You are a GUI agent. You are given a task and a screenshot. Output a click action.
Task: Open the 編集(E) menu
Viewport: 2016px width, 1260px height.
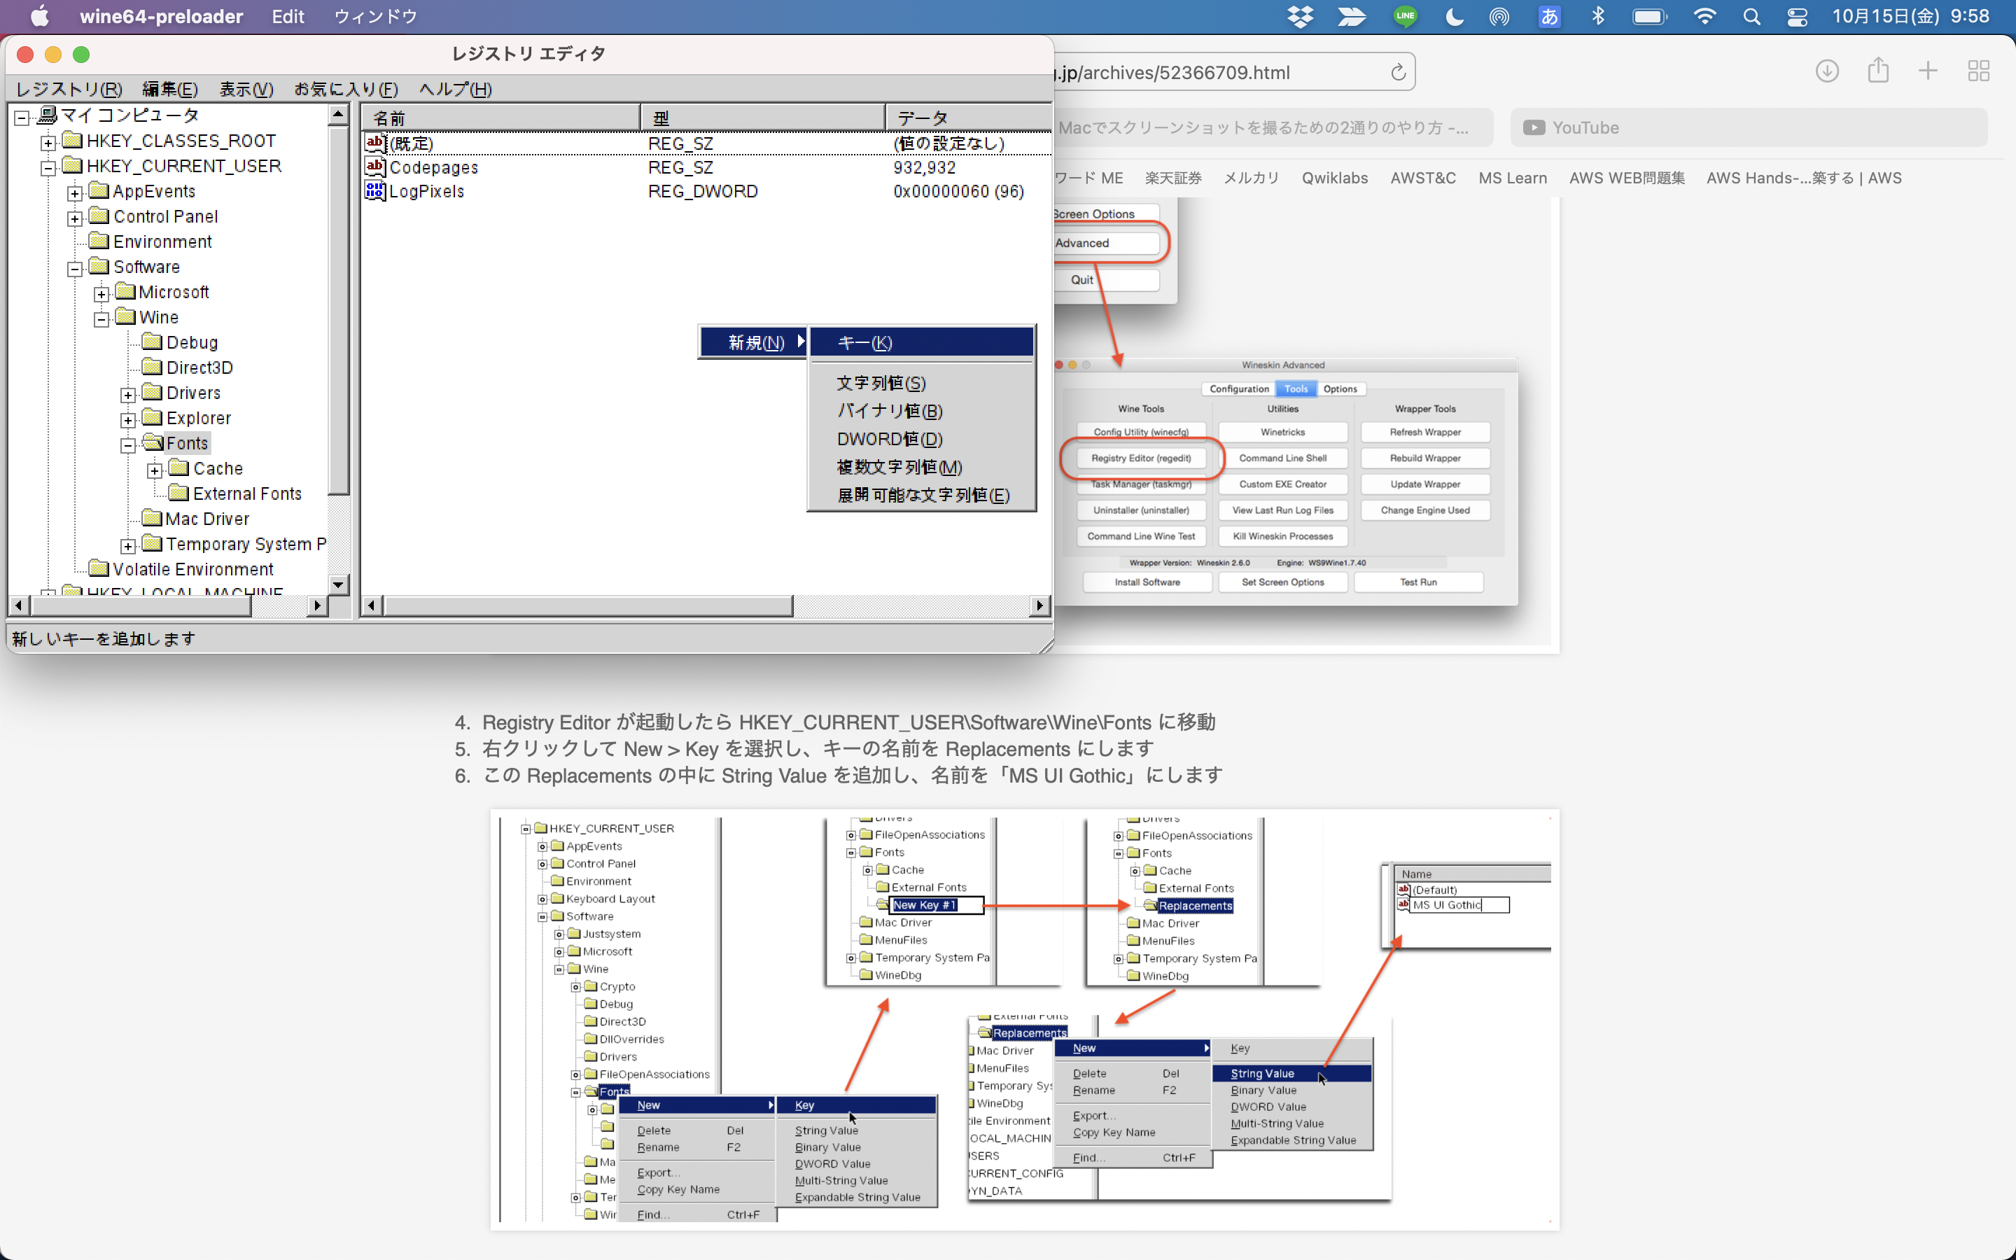170,89
